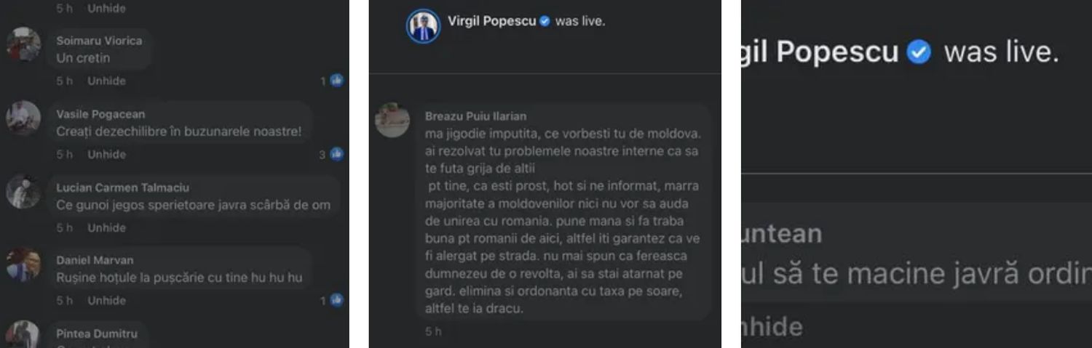Click the enlarged Unhide link in right panel
Image resolution: width=1092 pixels, height=348 pixels.
(x=772, y=326)
